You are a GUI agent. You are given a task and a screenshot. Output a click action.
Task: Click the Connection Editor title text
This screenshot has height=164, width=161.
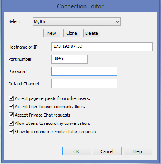80,6
